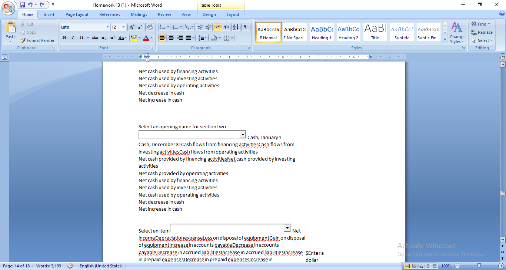Image resolution: width=506 pixels, height=270 pixels.
Task: Open the Font Size dropdown
Action: point(123,27)
